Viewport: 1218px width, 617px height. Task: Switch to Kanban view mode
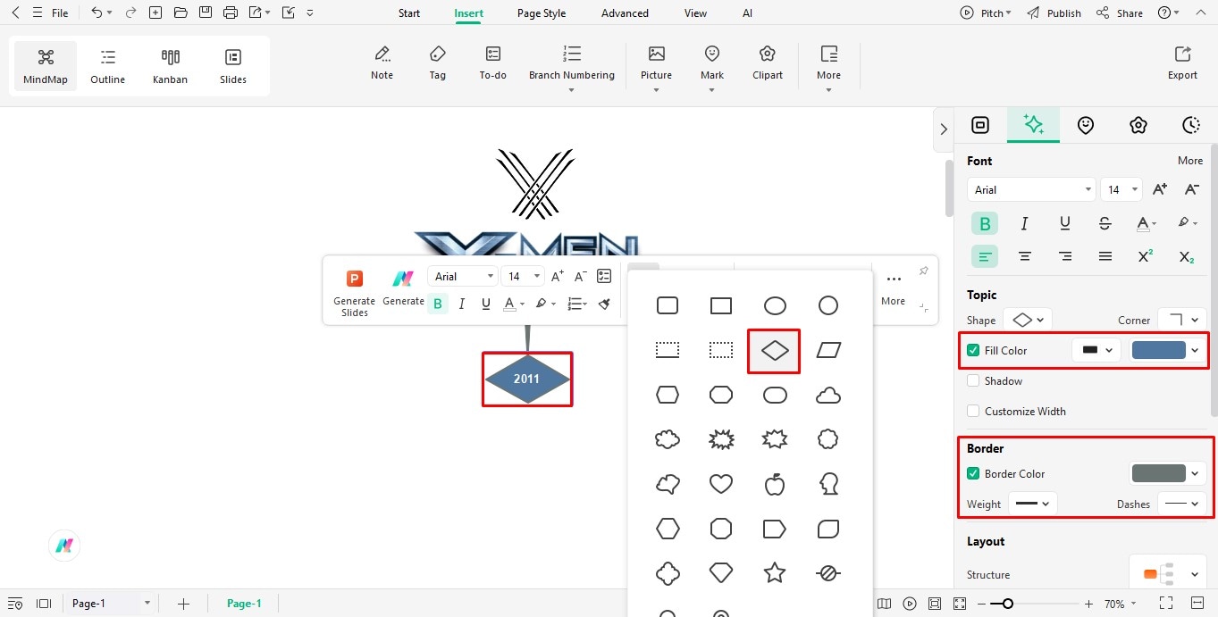[170, 67]
